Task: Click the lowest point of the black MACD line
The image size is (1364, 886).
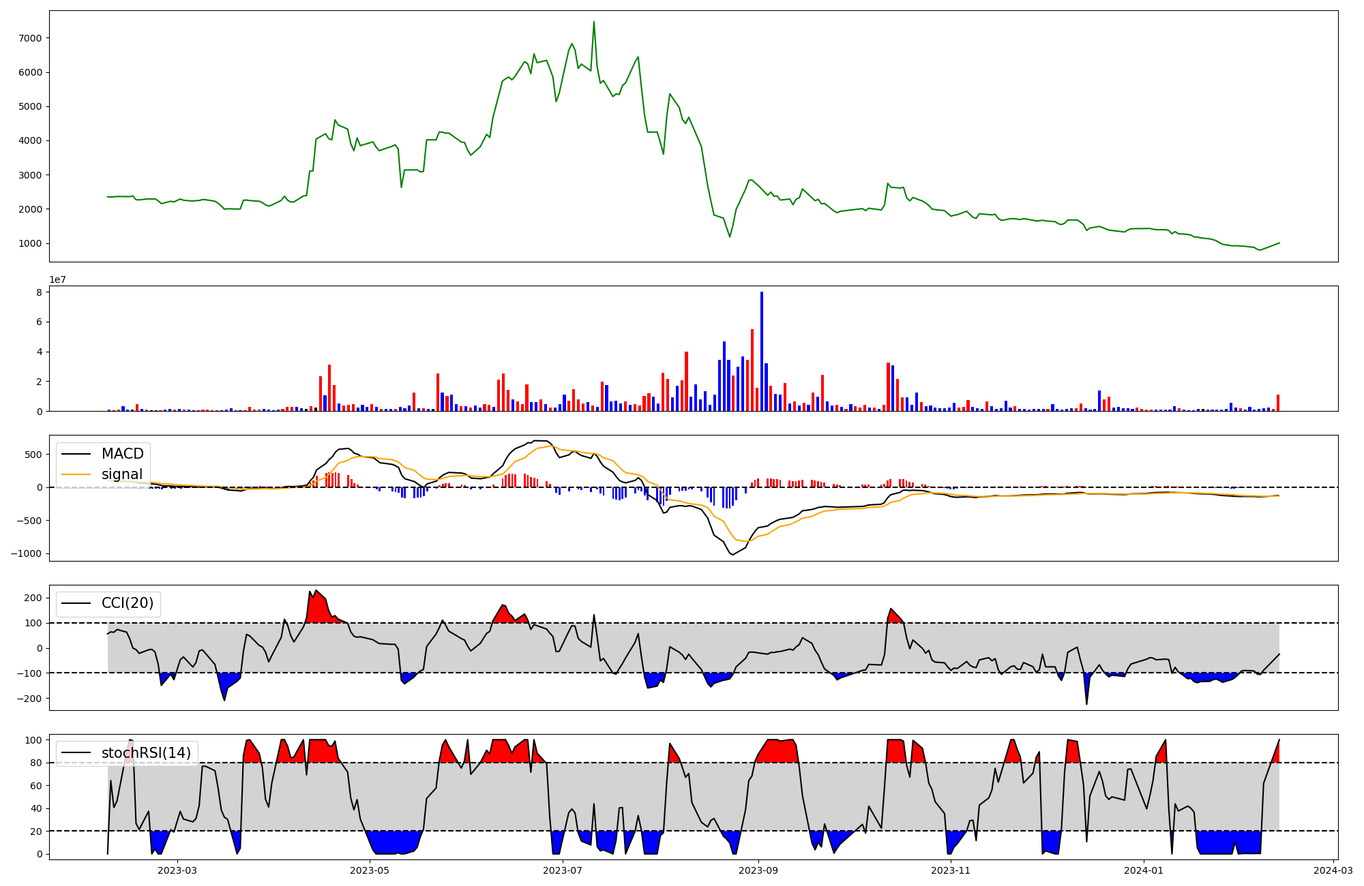Action: [732, 554]
